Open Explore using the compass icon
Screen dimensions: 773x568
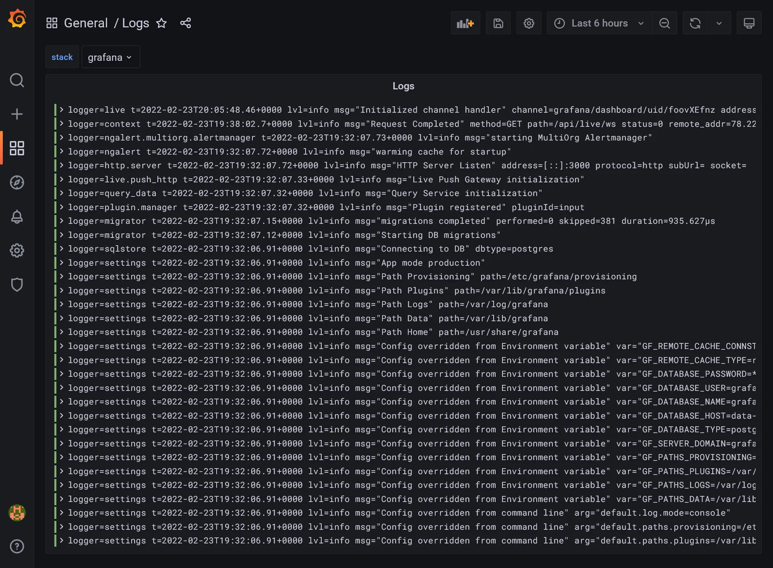17,182
